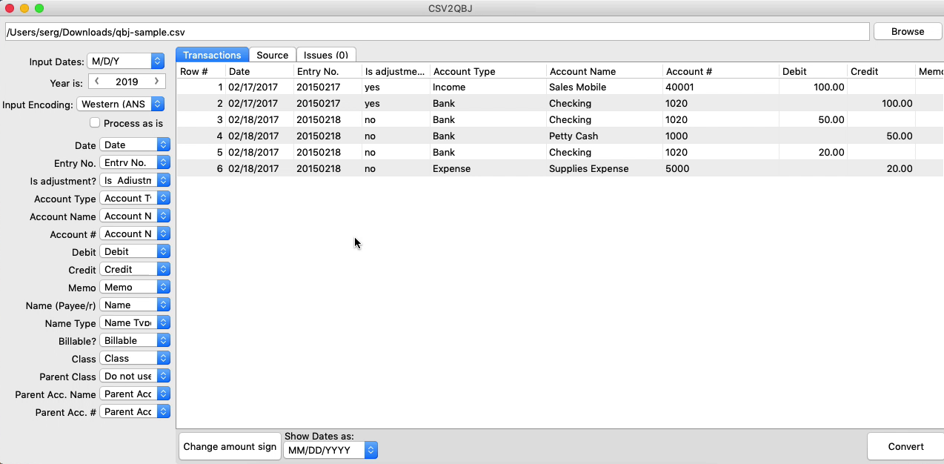Open the Issues (0) tab
The width and height of the screenshot is (944, 464).
coord(326,55)
